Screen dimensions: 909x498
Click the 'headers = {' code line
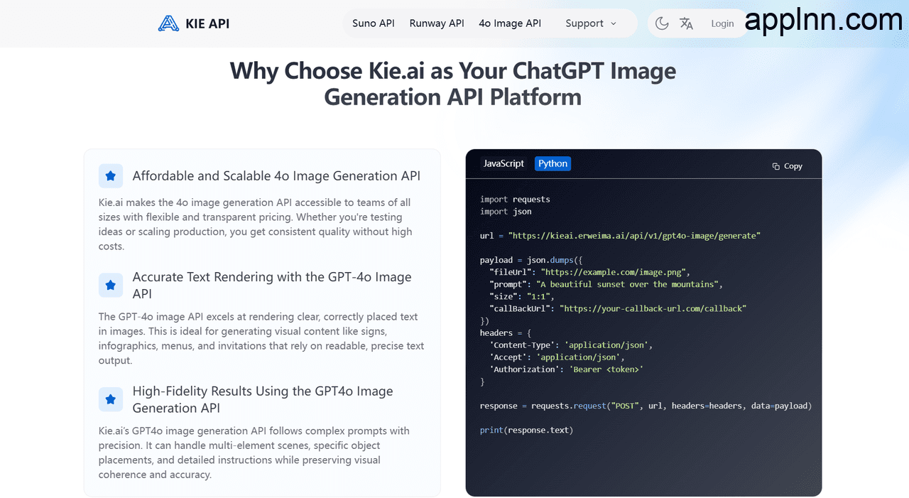[x=506, y=332]
